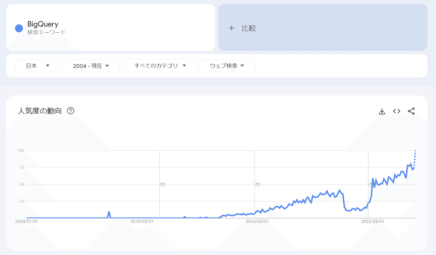Viewport: 436px width, 255px height.
Task: Click the note marker on the 2010 line
Action: pos(162,185)
